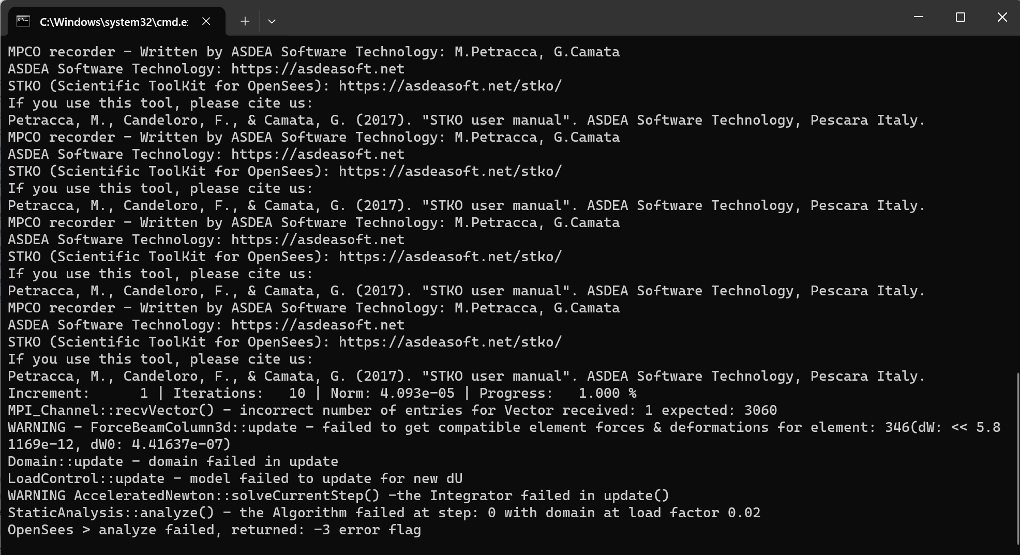Screen dimensions: 1020x555
Task: Click the '-3 error flag' text
Action: [368, 530]
